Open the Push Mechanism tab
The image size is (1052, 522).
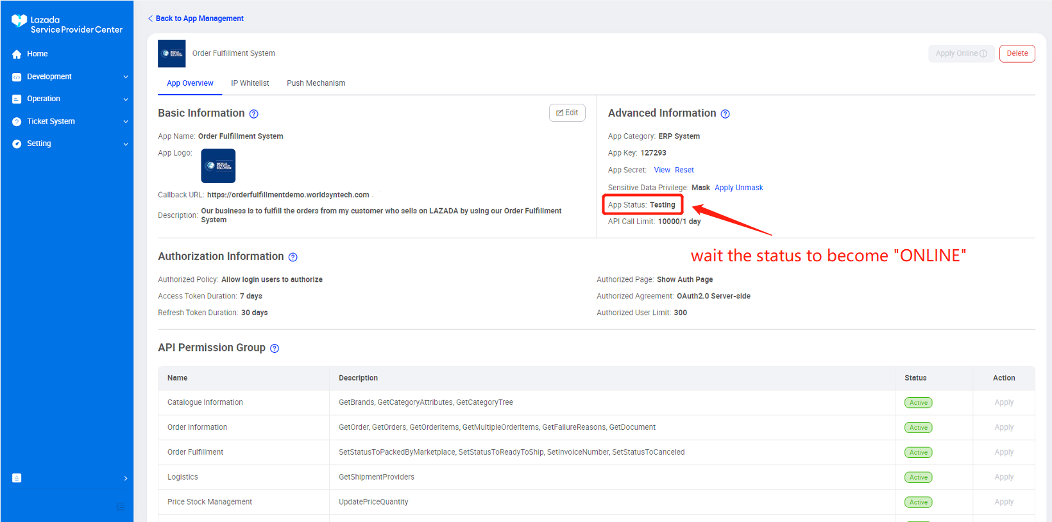(316, 83)
